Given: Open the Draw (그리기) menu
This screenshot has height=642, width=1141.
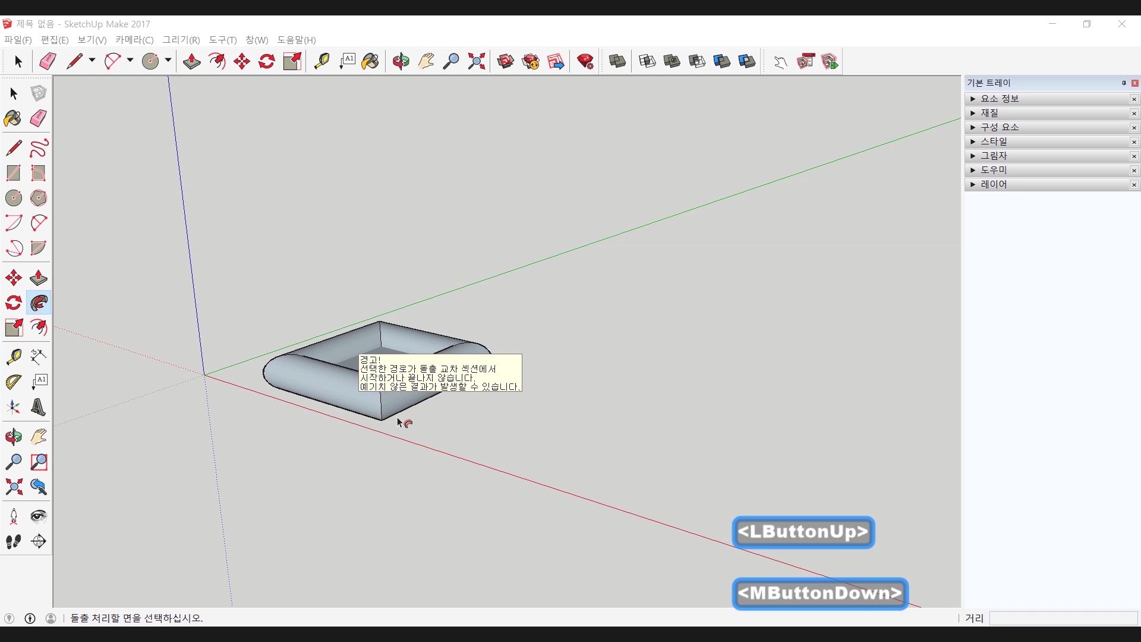Looking at the screenshot, I should coord(181,40).
